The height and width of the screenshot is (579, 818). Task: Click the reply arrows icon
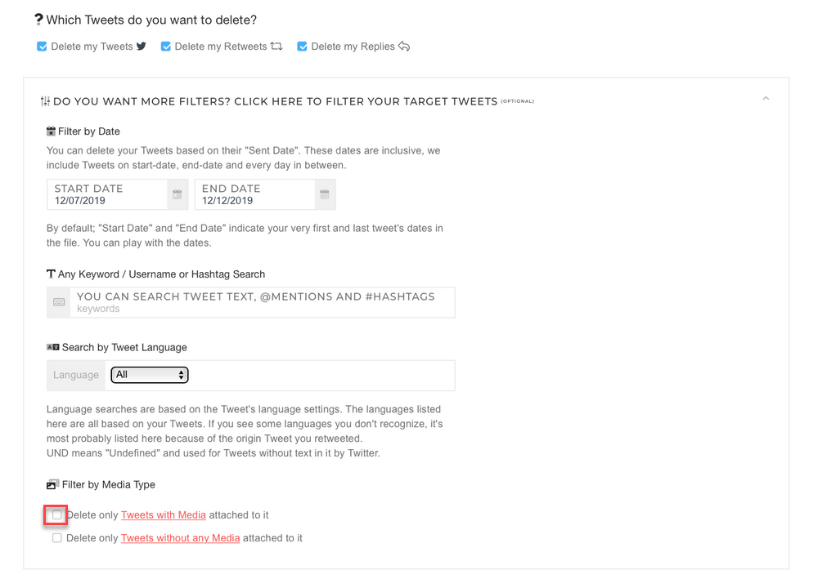tap(404, 47)
